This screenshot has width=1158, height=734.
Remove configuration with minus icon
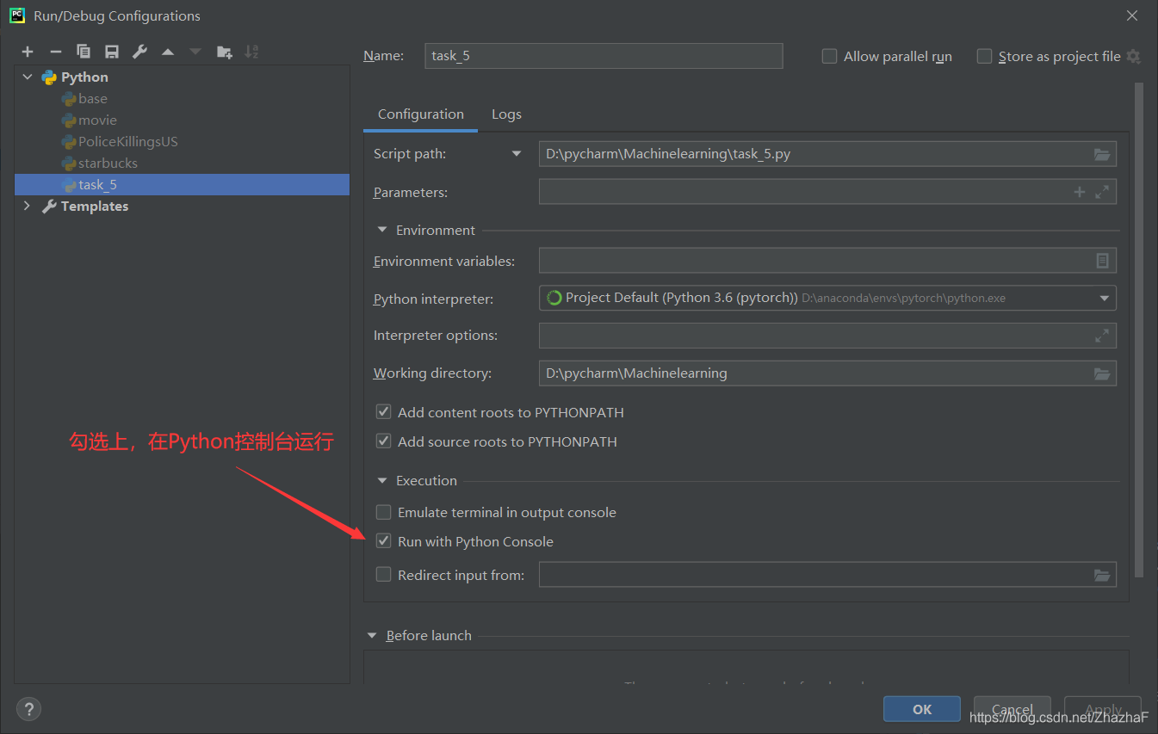click(x=56, y=52)
